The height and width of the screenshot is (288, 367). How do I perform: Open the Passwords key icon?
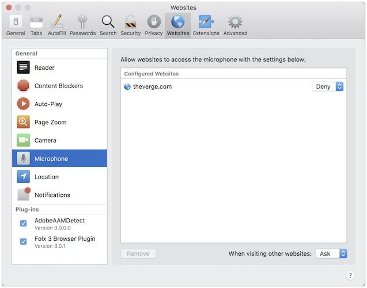pos(82,25)
